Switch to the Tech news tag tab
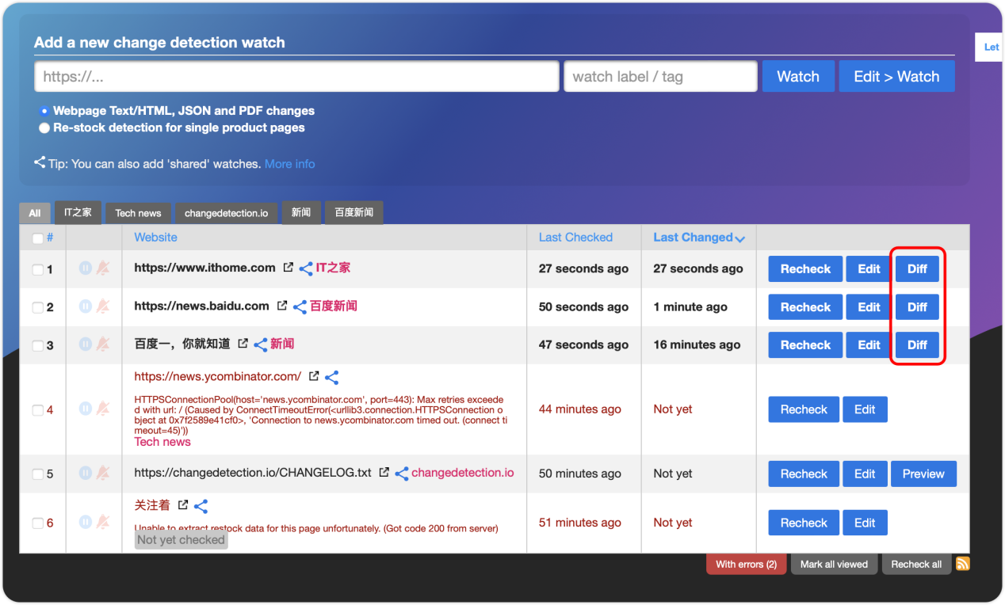1005x605 pixels. (x=137, y=212)
